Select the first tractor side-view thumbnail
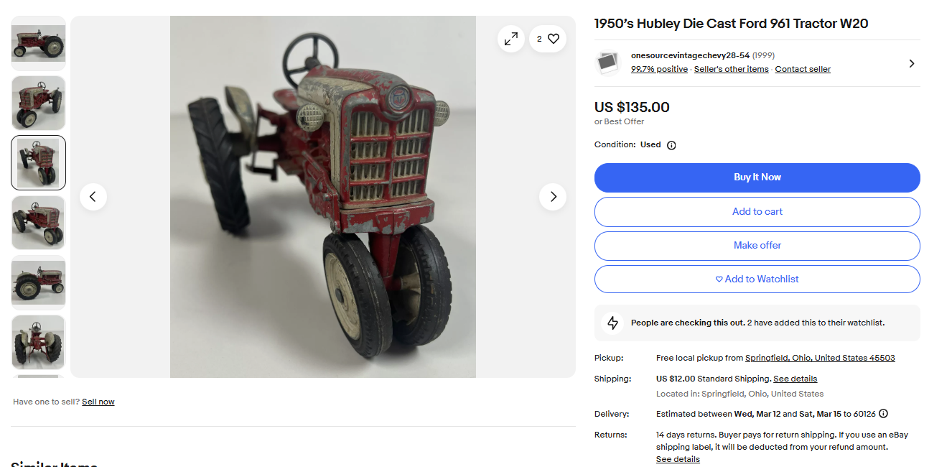The image size is (952, 467). 38,43
